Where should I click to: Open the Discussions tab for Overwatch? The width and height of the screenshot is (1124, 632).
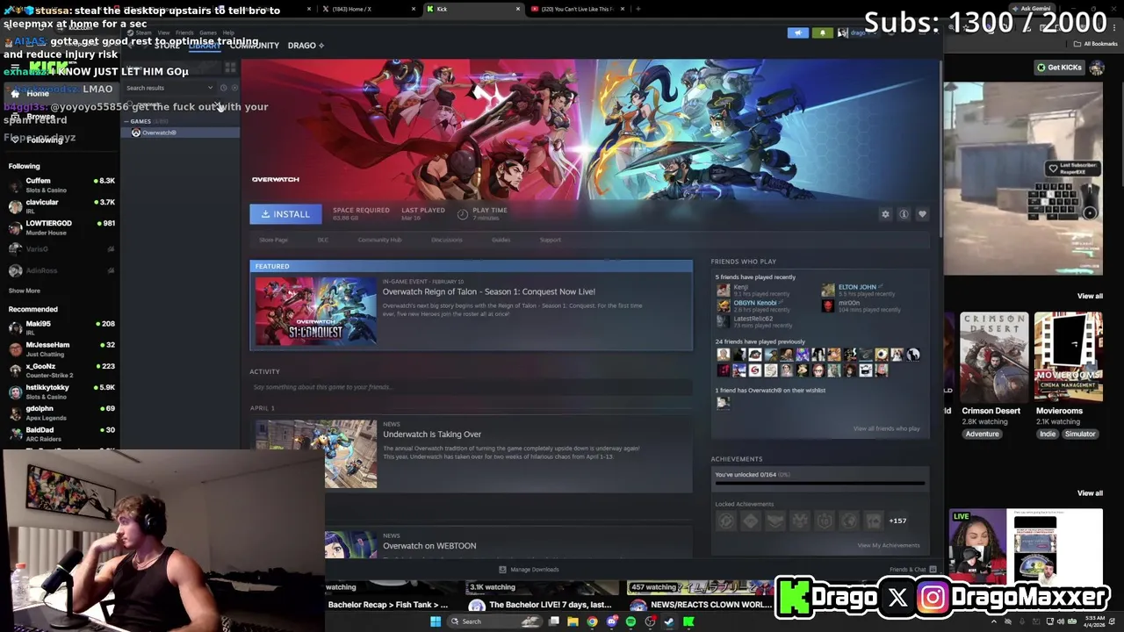point(446,240)
